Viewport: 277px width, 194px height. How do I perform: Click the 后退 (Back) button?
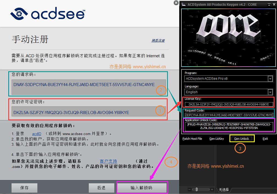(101, 188)
